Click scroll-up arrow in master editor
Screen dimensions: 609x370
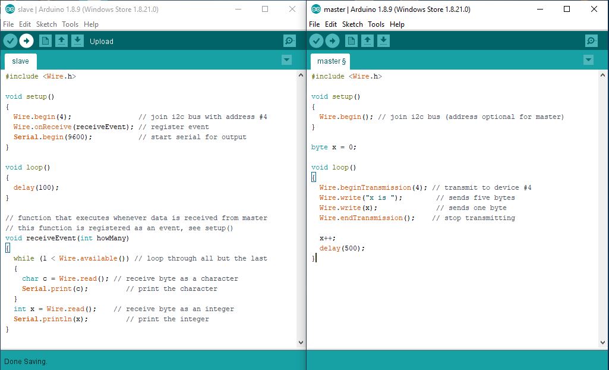tap(602, 76)
